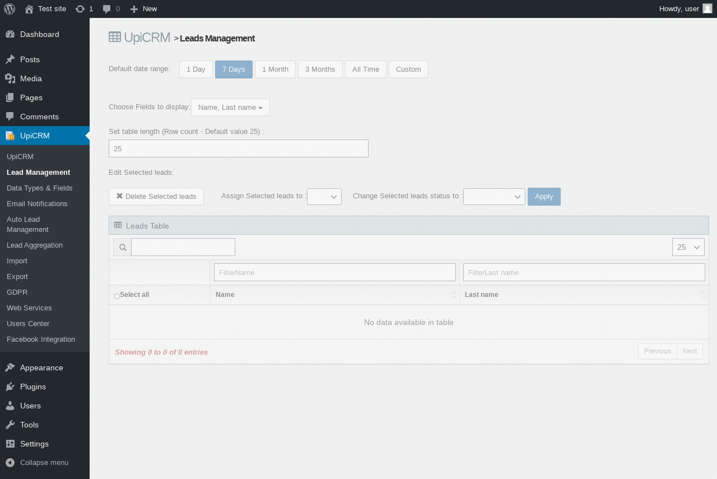Click the New plus icon
The image size is (717, 479).
(x=134, y=9)
